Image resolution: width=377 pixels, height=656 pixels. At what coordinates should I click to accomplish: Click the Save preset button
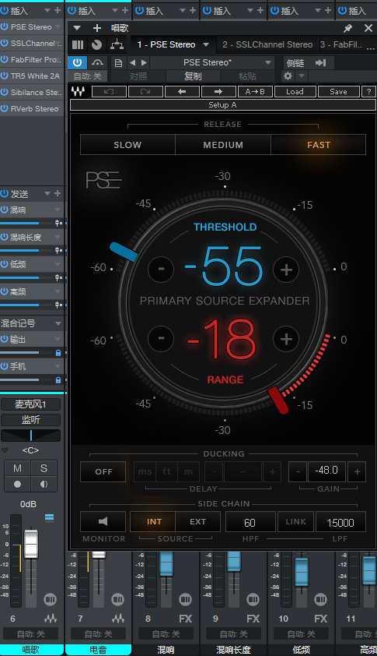(338, 92)
